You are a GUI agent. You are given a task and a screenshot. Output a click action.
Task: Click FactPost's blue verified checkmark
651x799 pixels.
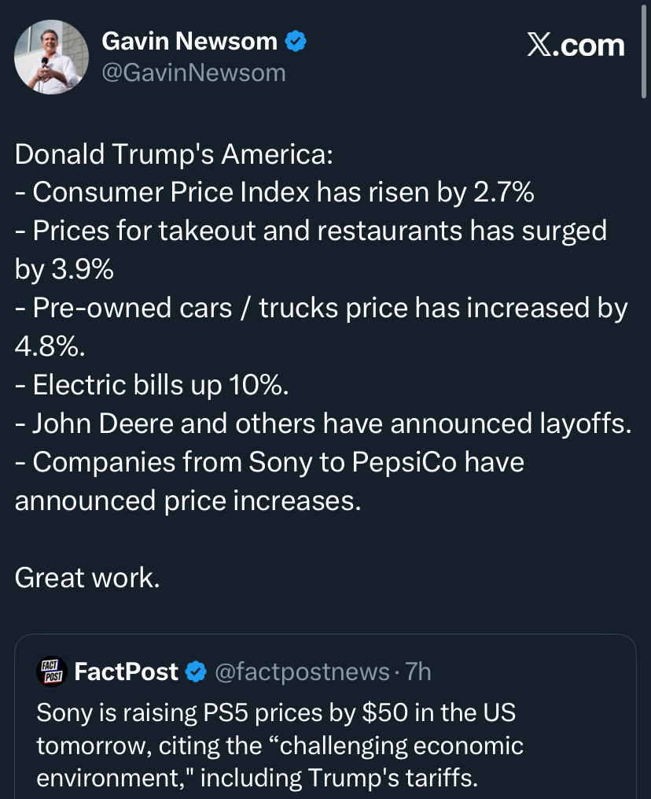click(x=195, y=671)
